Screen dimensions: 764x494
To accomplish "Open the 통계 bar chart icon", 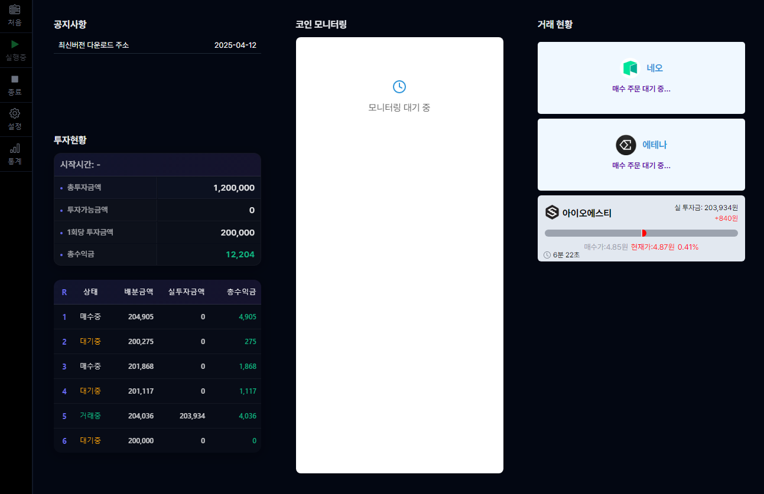I will [x=15, y=148].
